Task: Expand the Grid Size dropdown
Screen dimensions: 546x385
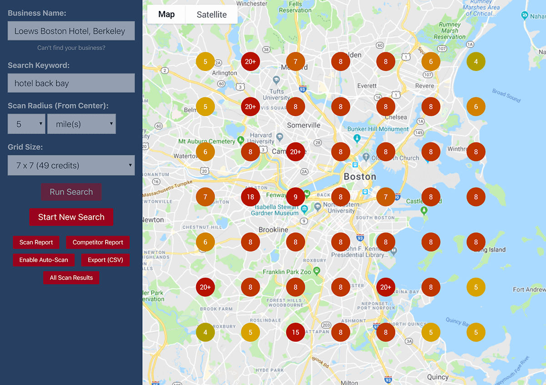Action: (71, 165)
